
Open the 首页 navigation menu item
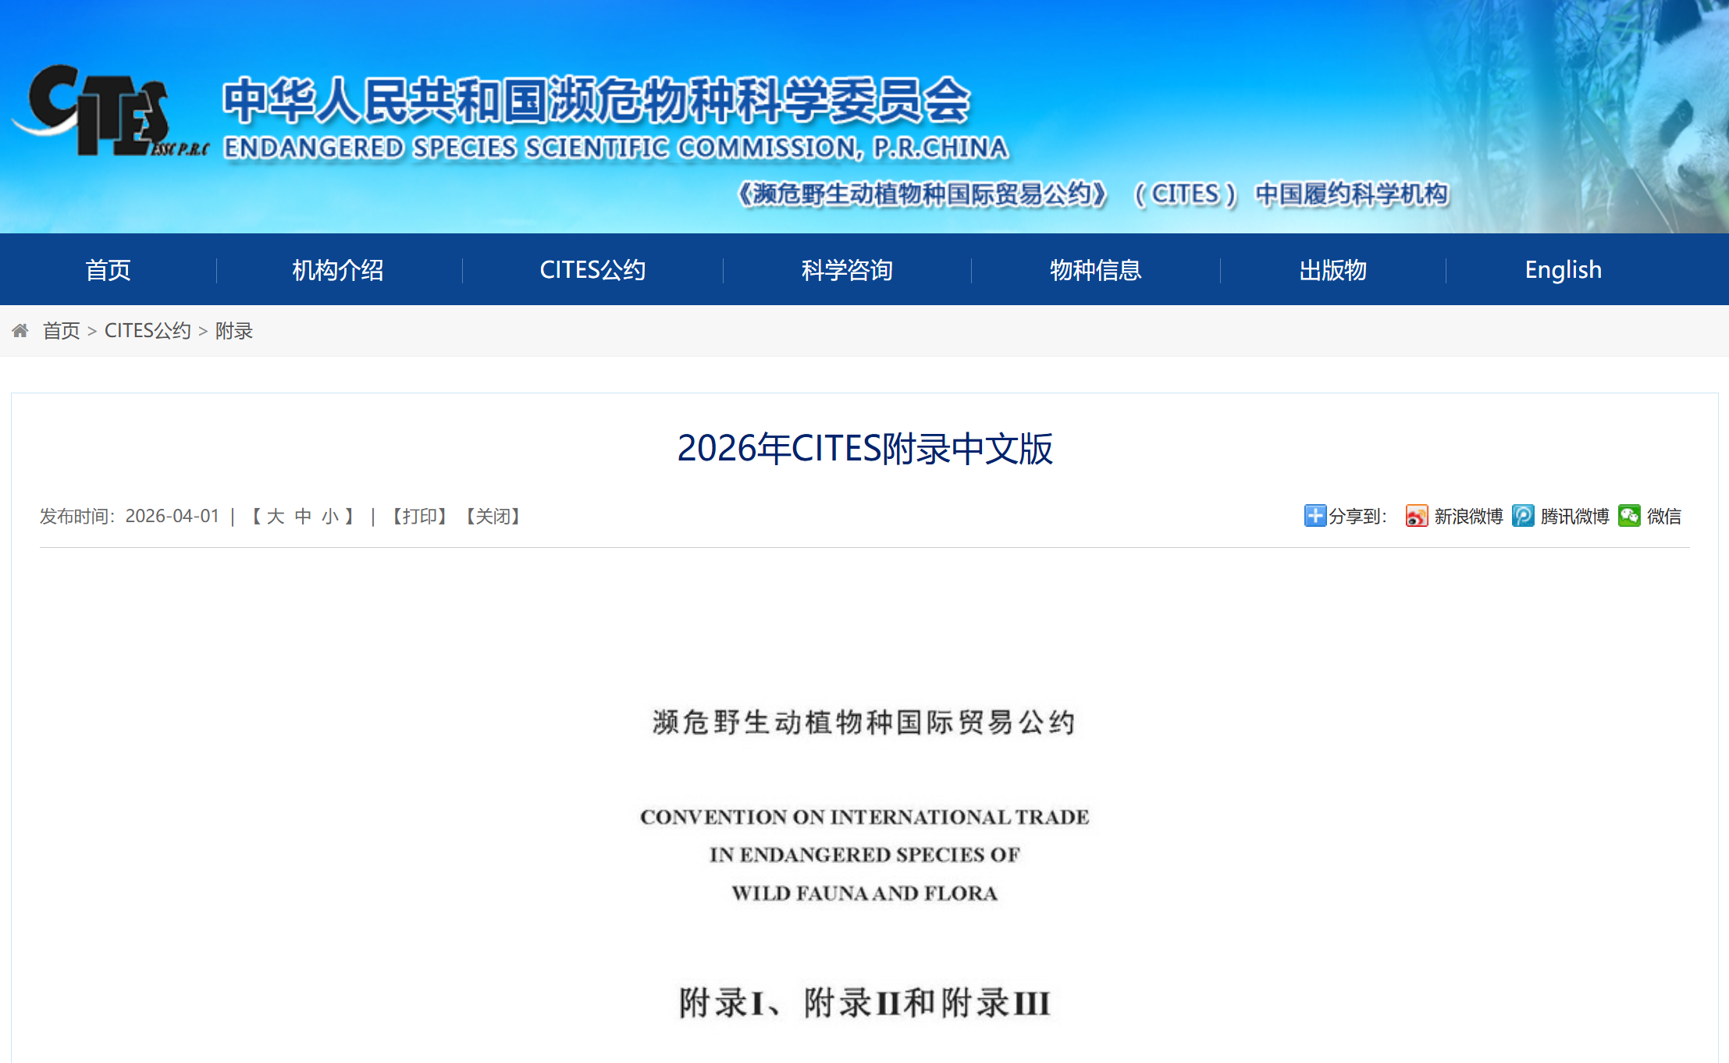click(108, 270)
